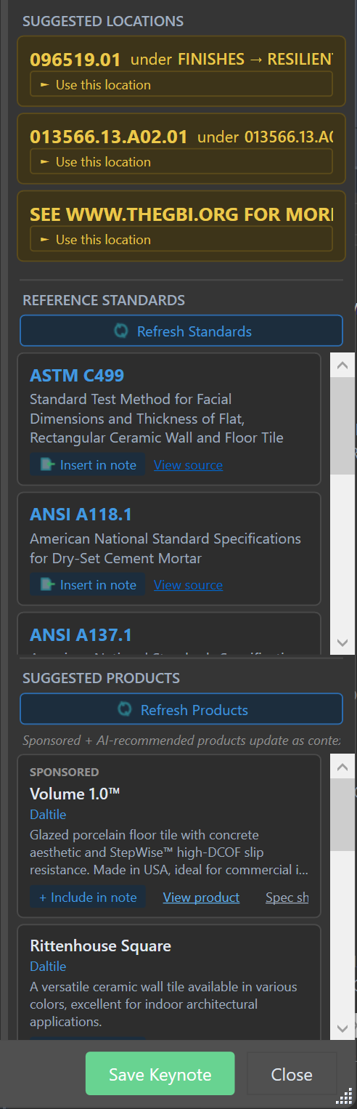Click the Rittenhouse Square description text
This screenshot has height=1109, width=357.
tap(163, 1004)
